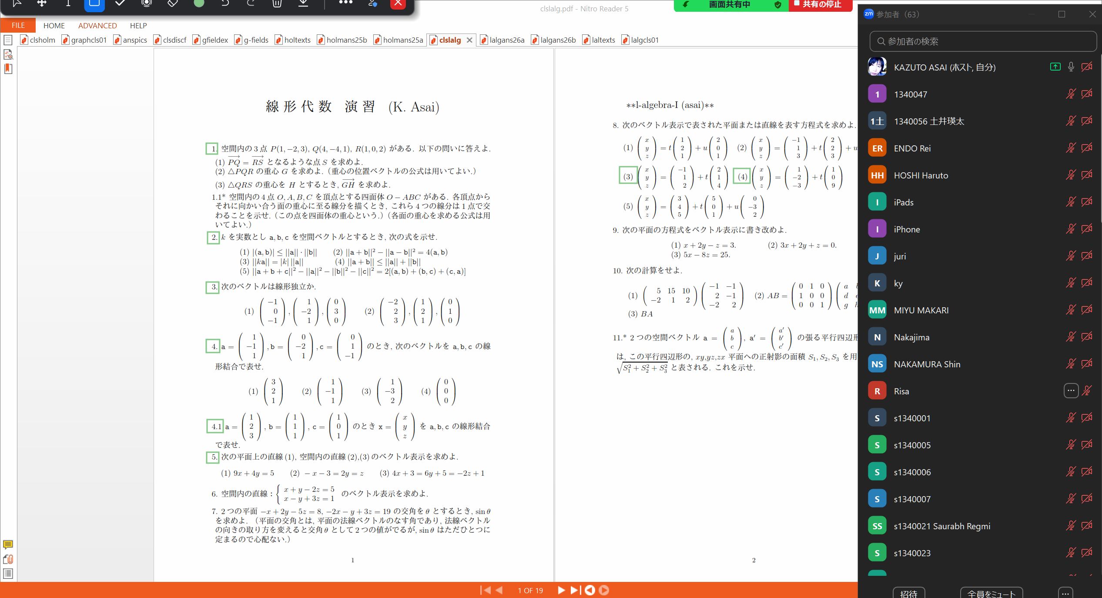Switch to the ADVANCED ribbon tab
Image resolution: width=1102 pixels, height=598 pixels.
point(97,26)
